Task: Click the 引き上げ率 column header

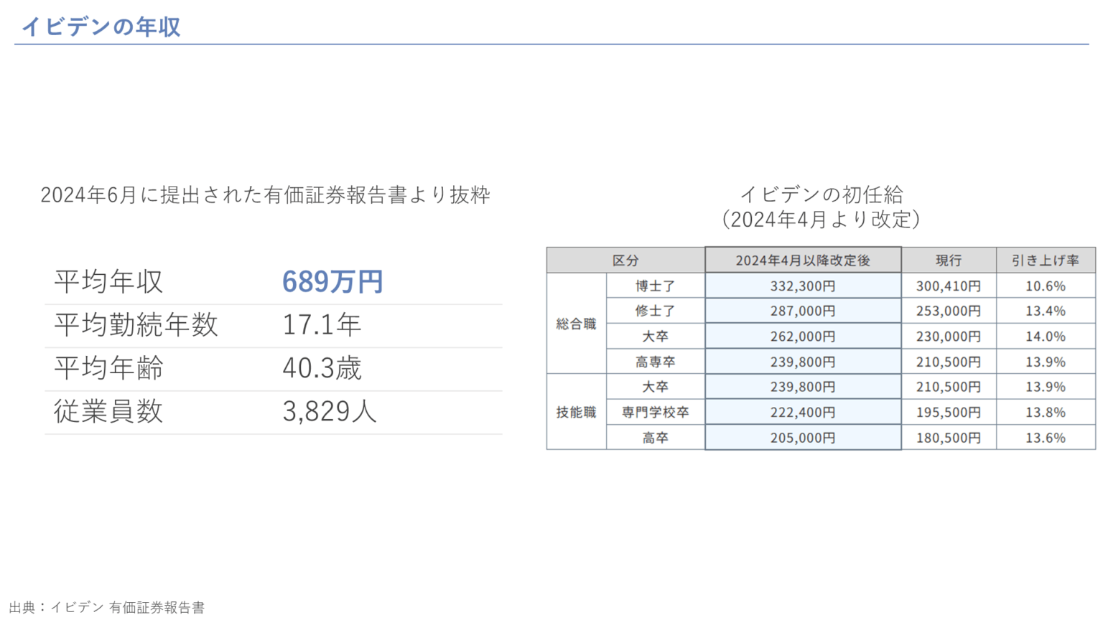Action: (x=1046, y=260)
